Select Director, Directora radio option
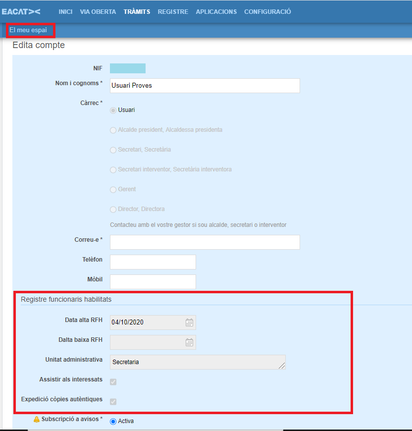The height and width of the screenshot is (431, 412). click(113, 209)
